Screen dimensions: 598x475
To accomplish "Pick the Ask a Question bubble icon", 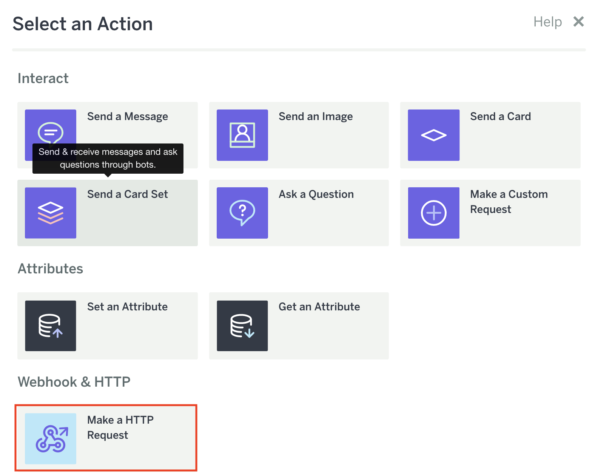I will pyautogui.click(x=242, y=213).
